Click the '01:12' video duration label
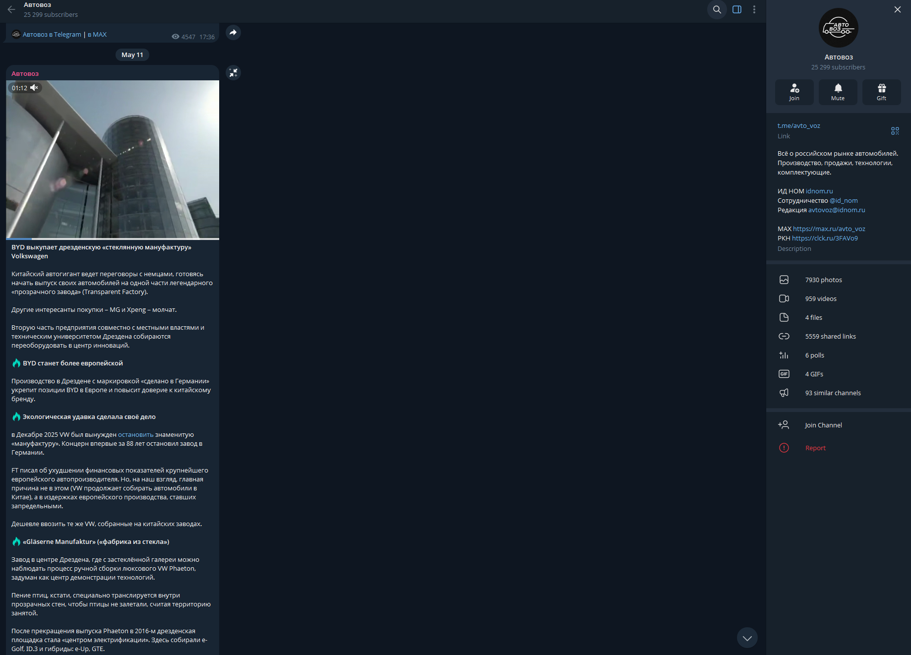Image resolution: width=911 pixels, height=655 pixels. (20, 88)
